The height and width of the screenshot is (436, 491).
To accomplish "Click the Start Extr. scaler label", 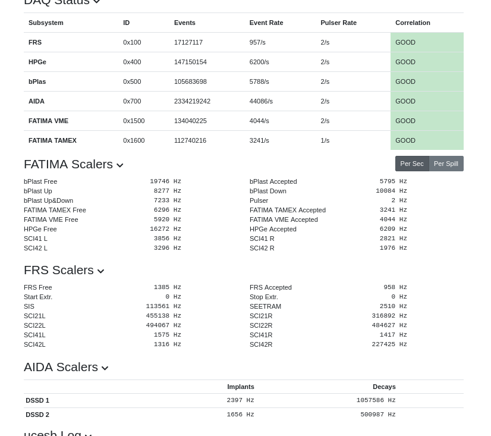I will tap(38, 297).
